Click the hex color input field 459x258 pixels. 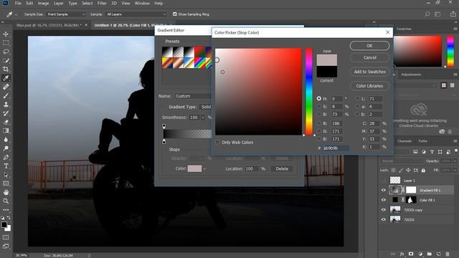[336, 148]
